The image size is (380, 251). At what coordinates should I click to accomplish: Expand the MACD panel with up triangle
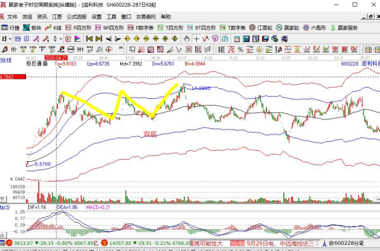(3, 235)
